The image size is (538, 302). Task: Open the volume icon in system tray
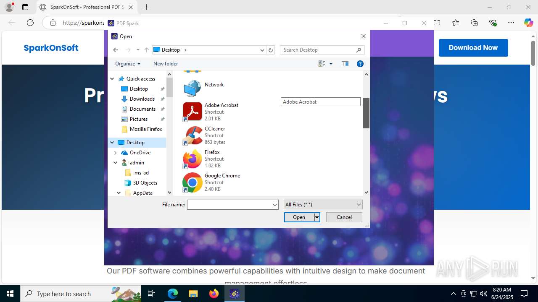[x=484, y=294]
